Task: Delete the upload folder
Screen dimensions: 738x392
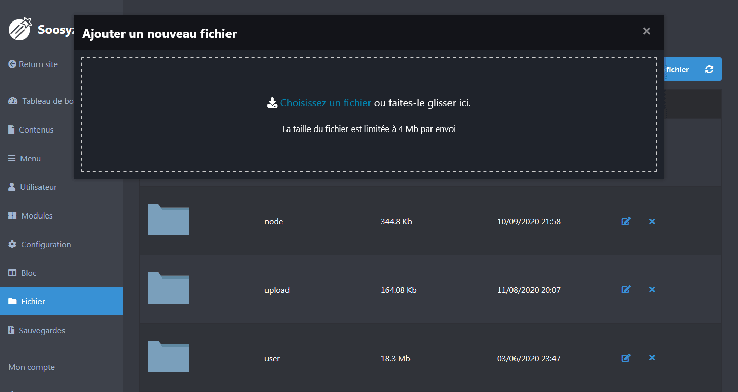Action: click(x=652, y=289)
